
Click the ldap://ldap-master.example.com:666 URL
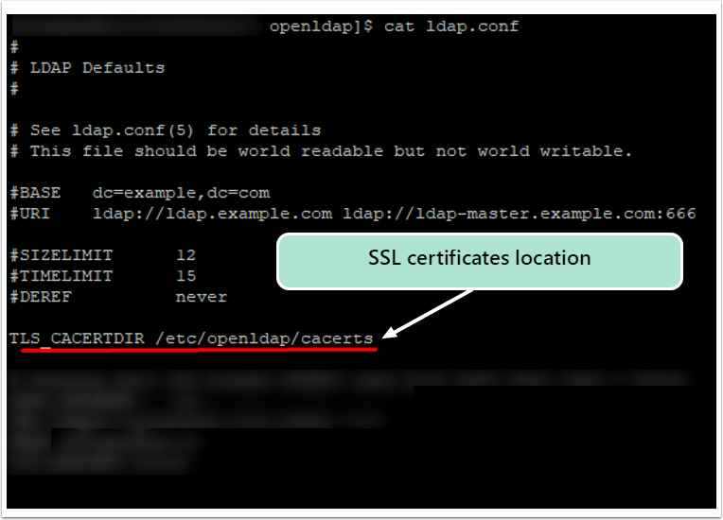coord(520,215)
